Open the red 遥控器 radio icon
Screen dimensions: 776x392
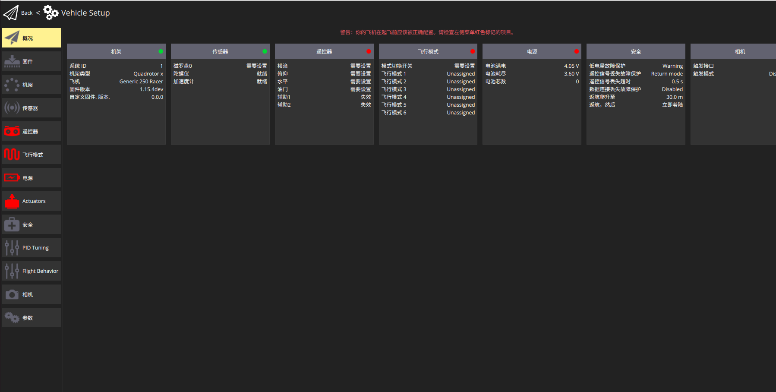coord(12,131)
